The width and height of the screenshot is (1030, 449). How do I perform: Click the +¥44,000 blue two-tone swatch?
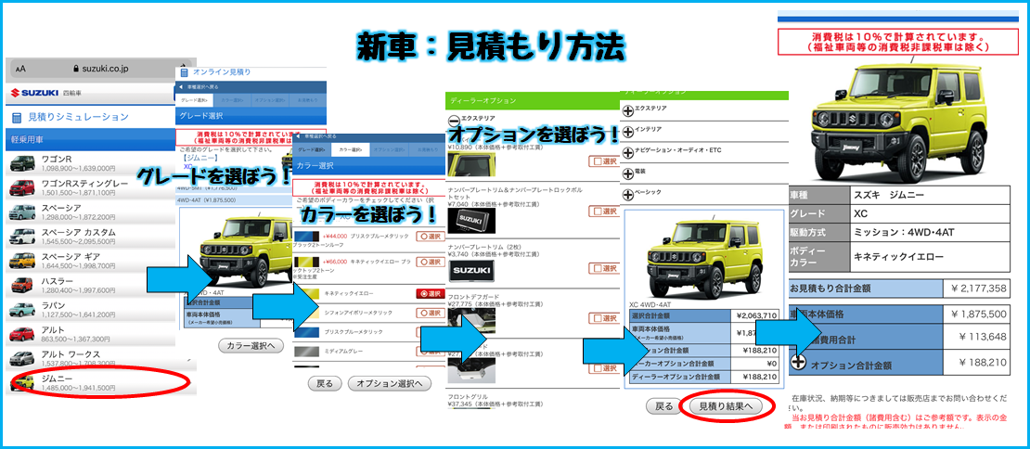click(307, 236)
